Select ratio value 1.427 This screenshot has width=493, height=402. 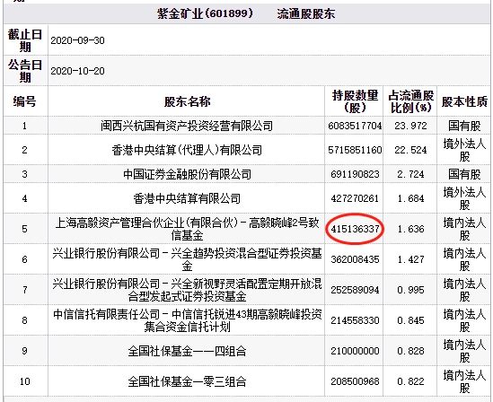click(410, 259)
